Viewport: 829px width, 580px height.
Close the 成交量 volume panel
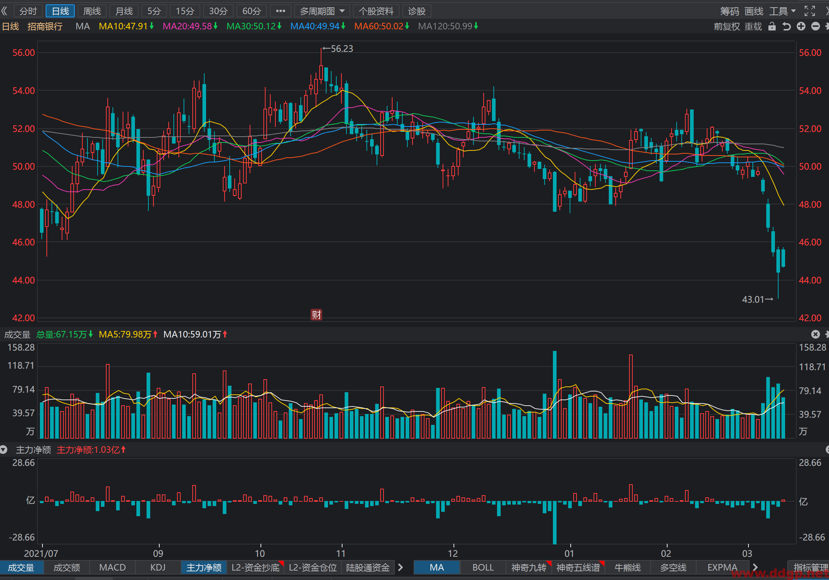[x=816, y=334]
